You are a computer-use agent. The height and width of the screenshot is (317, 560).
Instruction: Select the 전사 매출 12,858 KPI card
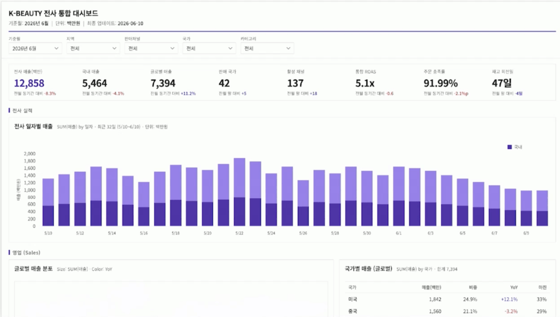click(x=43, y=83)
